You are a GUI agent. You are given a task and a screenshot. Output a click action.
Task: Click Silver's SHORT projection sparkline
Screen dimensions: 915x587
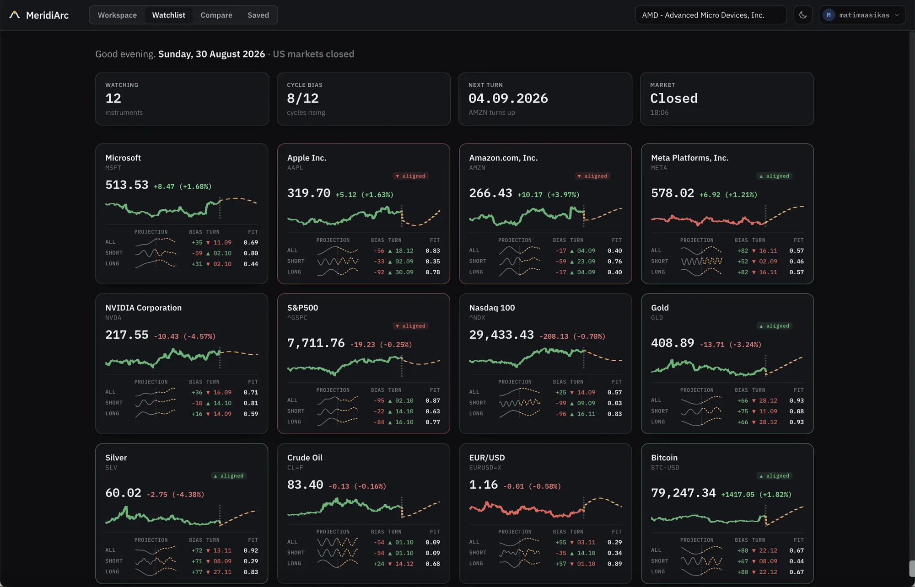point(156,561)
